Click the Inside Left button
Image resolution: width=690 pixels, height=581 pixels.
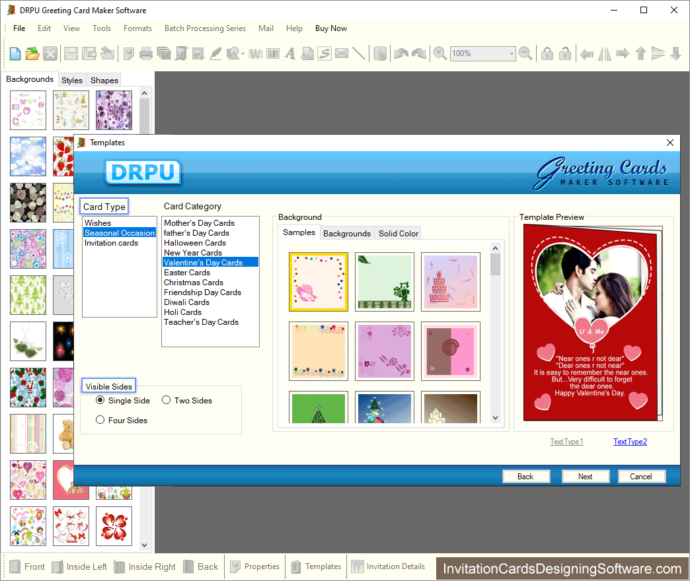[79, 566]
